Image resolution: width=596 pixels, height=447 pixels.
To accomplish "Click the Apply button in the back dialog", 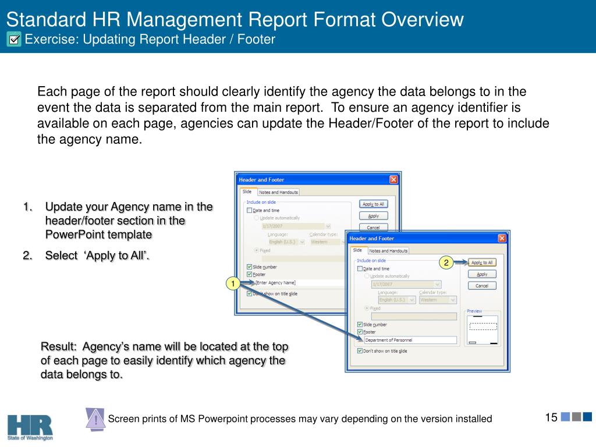I will (373, 216).
